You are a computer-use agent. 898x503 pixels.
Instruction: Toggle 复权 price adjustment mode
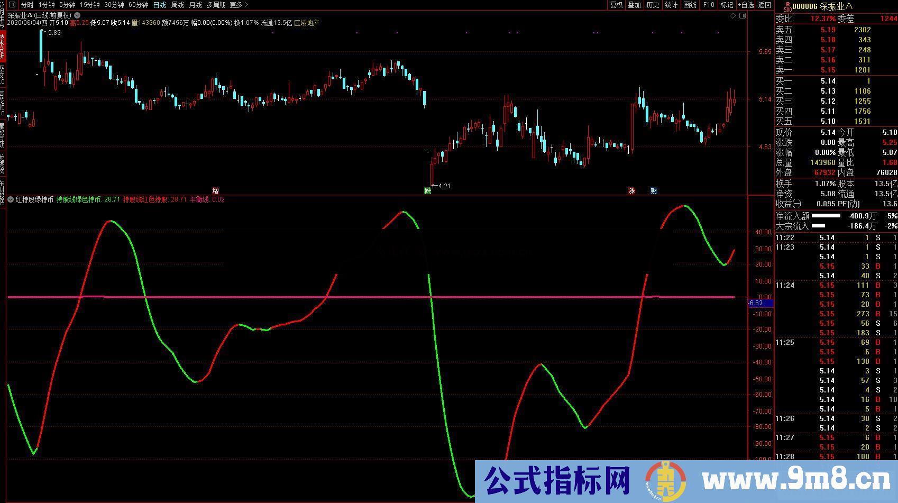616,4
